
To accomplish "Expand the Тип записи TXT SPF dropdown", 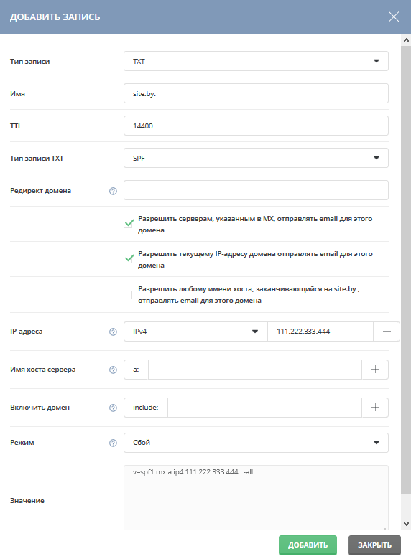I will point(256,158).
